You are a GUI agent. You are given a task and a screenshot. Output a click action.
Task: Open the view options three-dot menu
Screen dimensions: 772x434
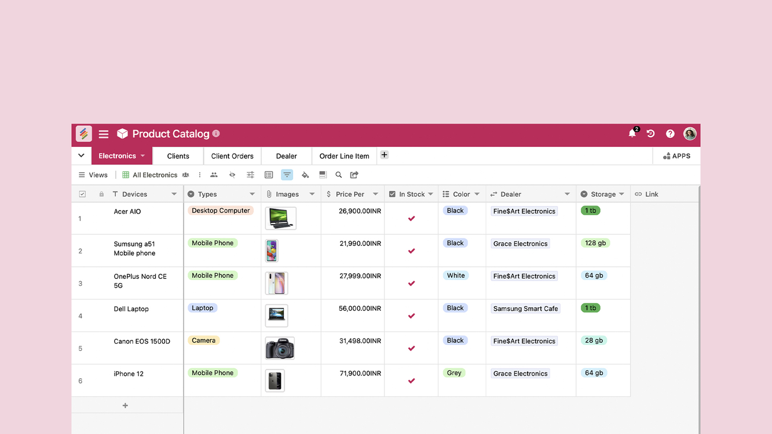[x=200, y=175]
